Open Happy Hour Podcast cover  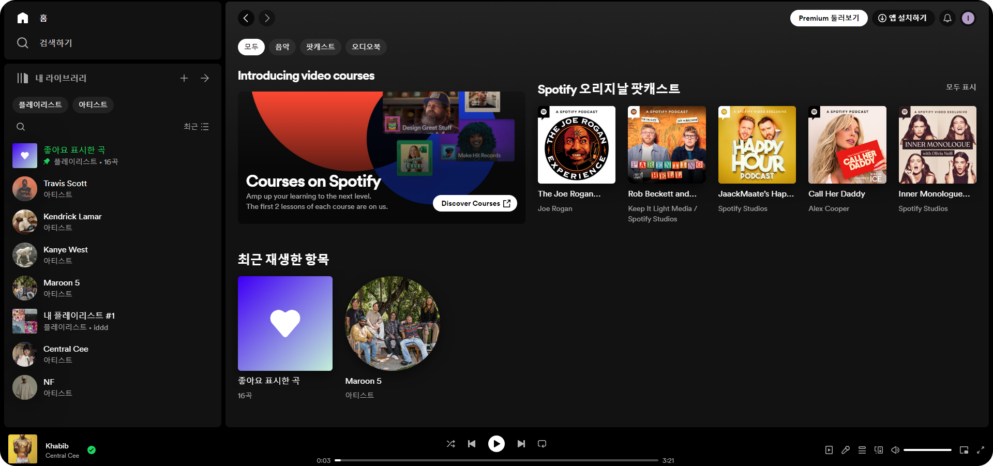[x=757, y=145]
